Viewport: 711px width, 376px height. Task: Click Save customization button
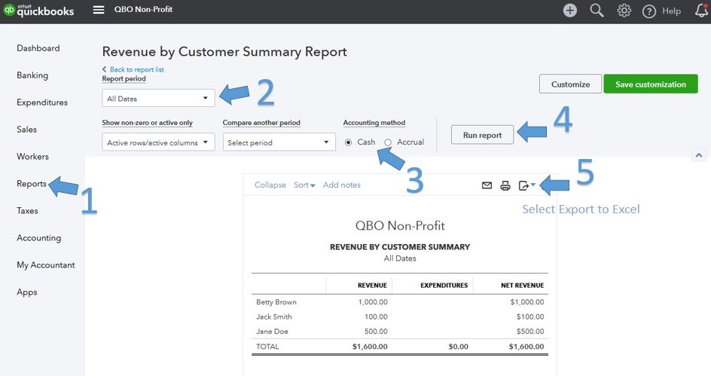pos(650,84)
